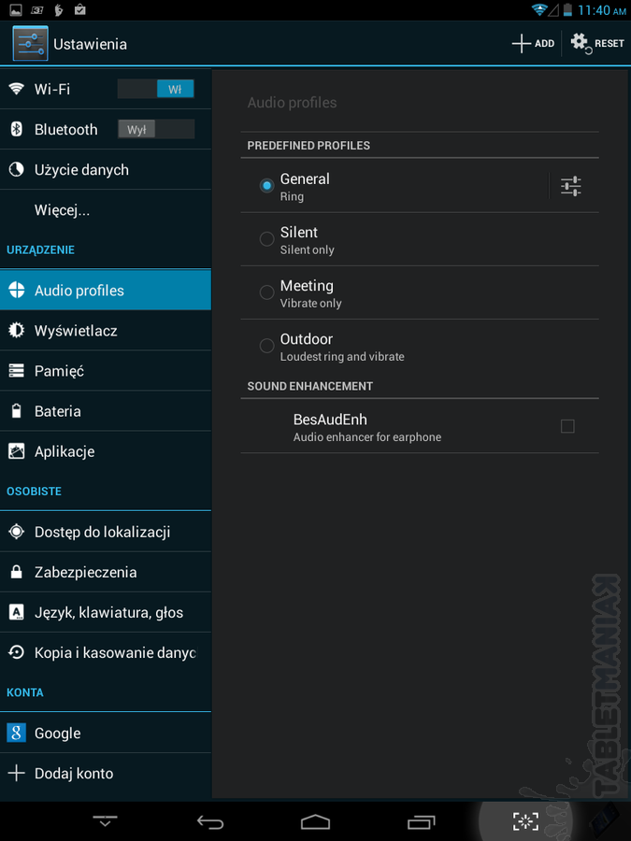This screenshot has width=631, height=841.
Task: Open recent apps overview icon
Action: click(421, 821)
